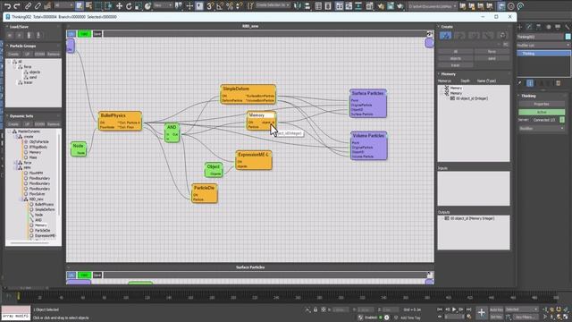Open the Utilities command panel icon
The image size is (572, 322).
pos(568,27)
